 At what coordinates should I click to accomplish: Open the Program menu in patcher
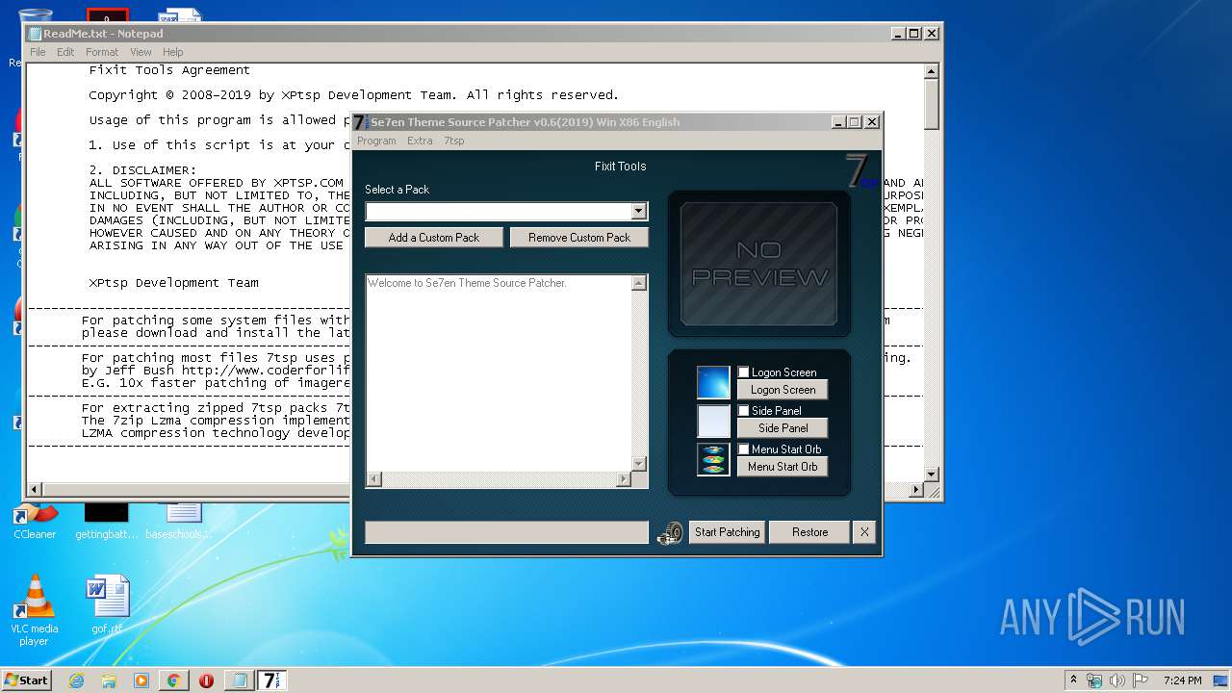(x=376, y=141)
